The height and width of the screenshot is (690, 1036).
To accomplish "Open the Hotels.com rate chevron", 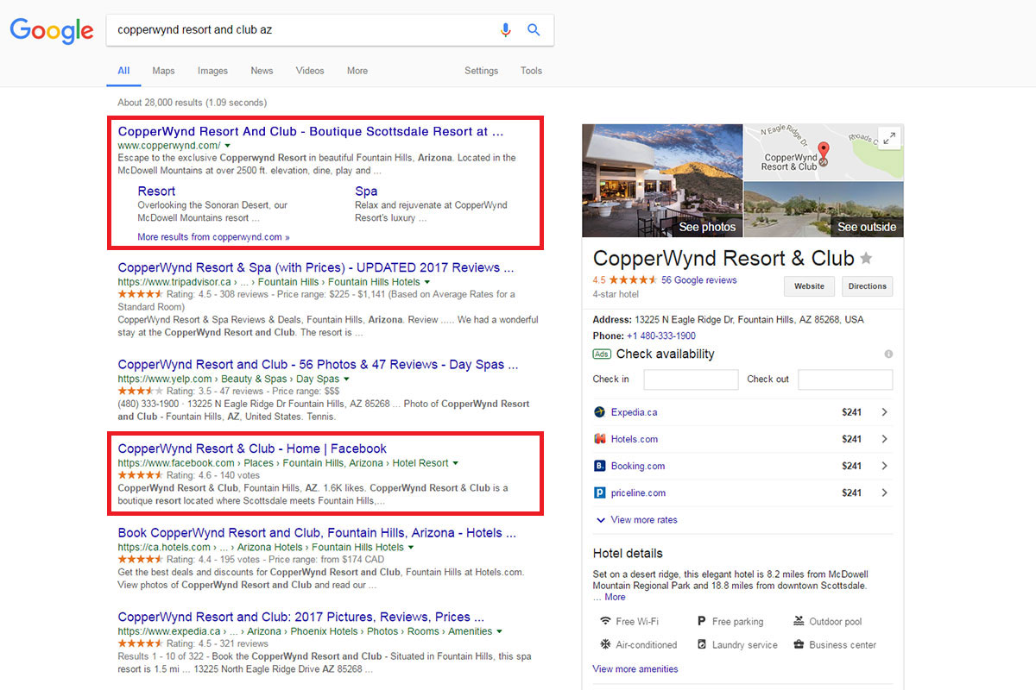I will (x=884, y=439).
